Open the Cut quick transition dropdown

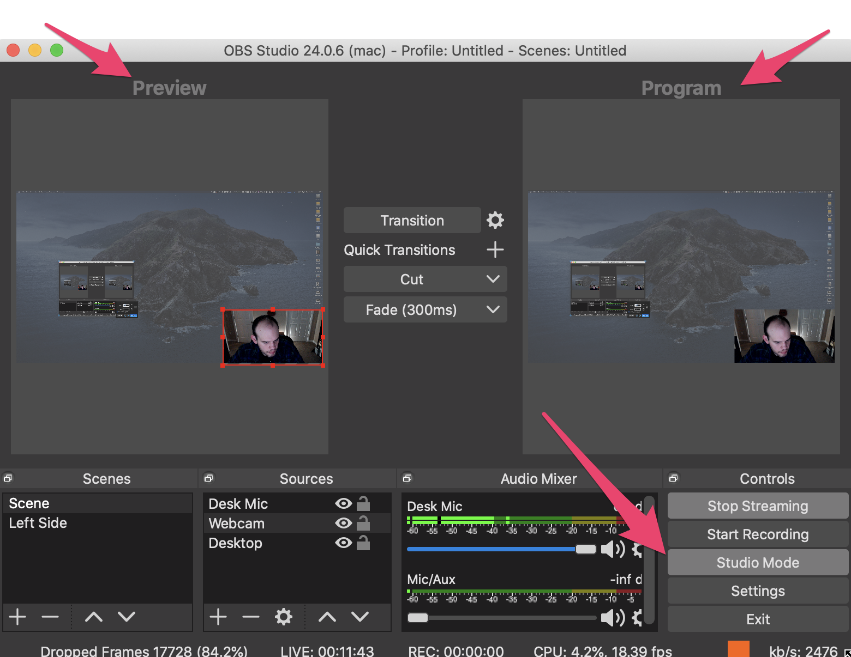point(425,279)
